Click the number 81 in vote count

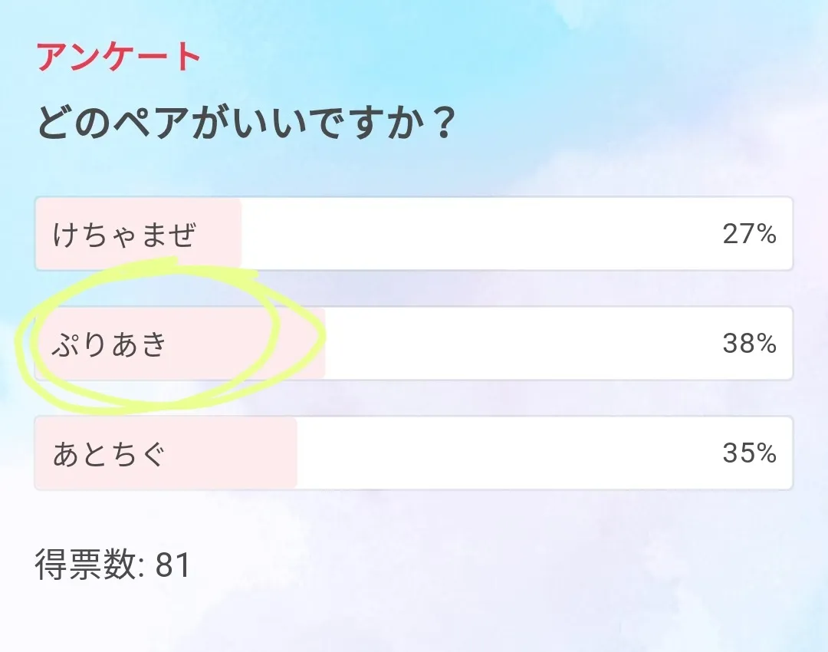pos(172,565)
